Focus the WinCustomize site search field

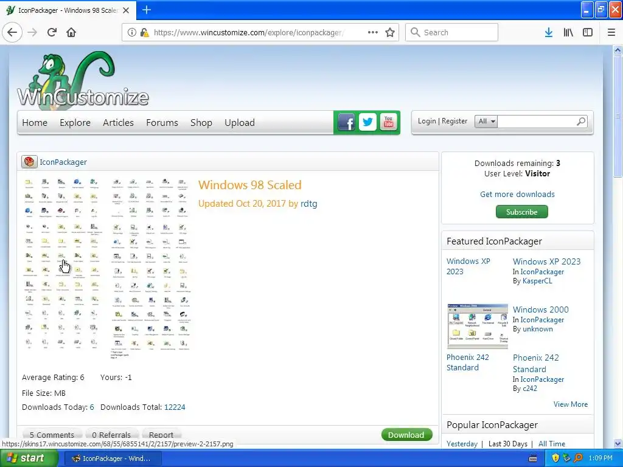tap(536, 121)
